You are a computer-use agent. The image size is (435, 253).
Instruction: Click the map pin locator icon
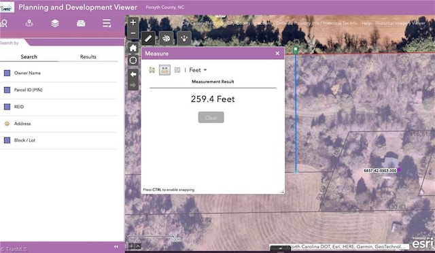pos(29,23)
